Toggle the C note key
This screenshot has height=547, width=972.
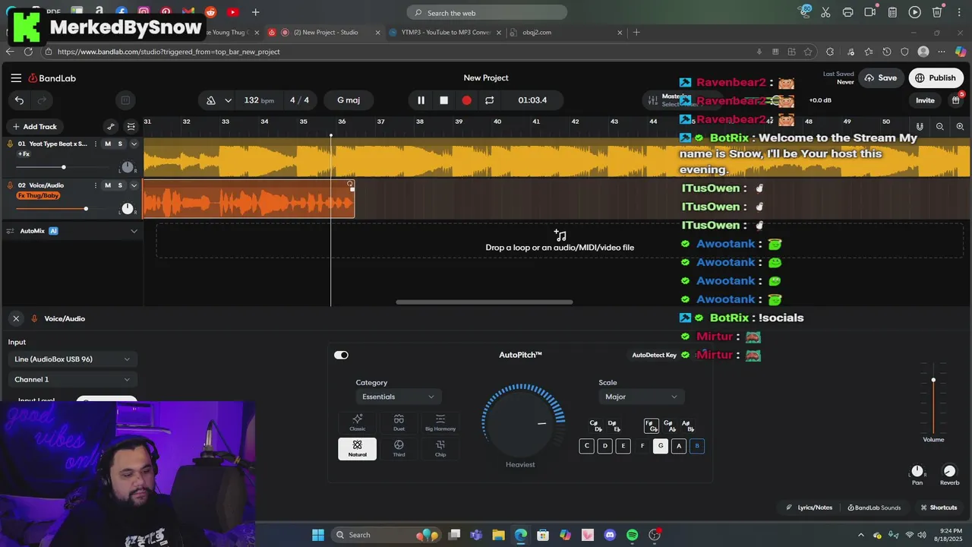point(586,446)
